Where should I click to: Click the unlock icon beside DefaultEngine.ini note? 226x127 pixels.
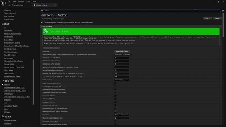coord(42,23)
